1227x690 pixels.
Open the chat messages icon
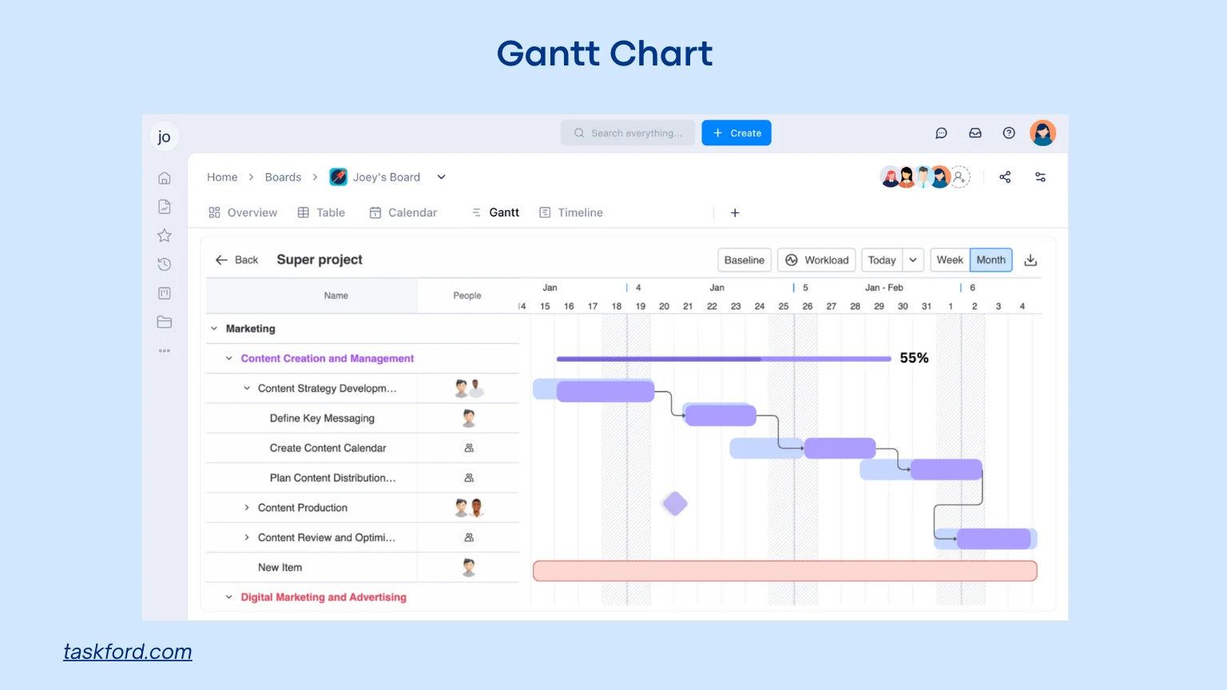[x=941, y=133]
